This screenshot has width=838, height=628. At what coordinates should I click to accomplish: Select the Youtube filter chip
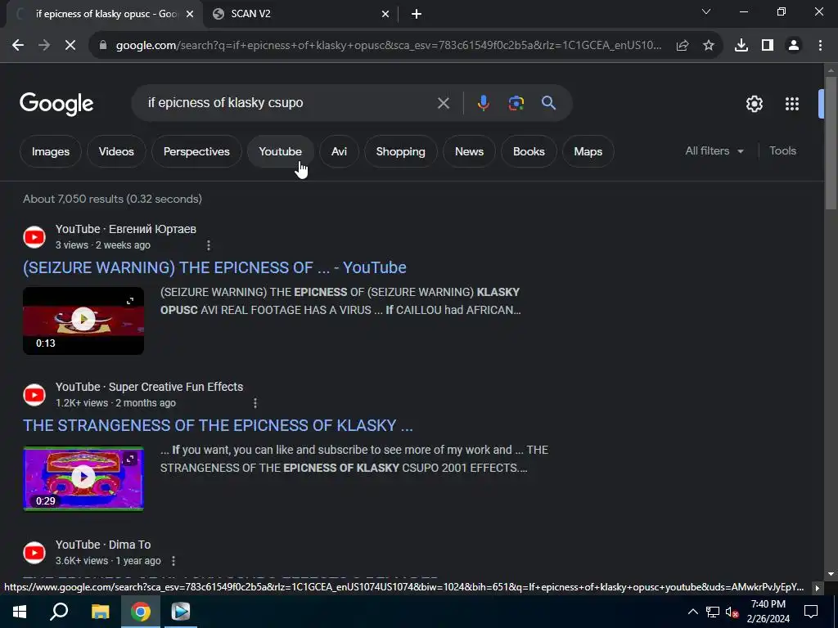[281, 151]
